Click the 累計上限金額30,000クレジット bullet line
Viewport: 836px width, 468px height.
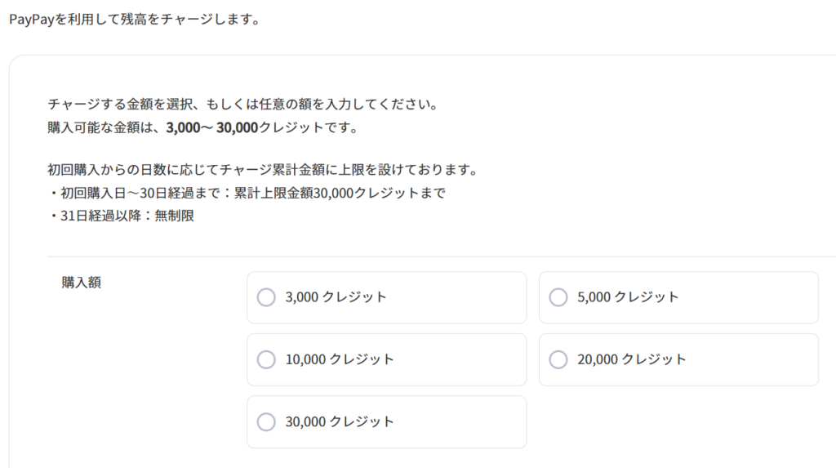click(247, 194)
